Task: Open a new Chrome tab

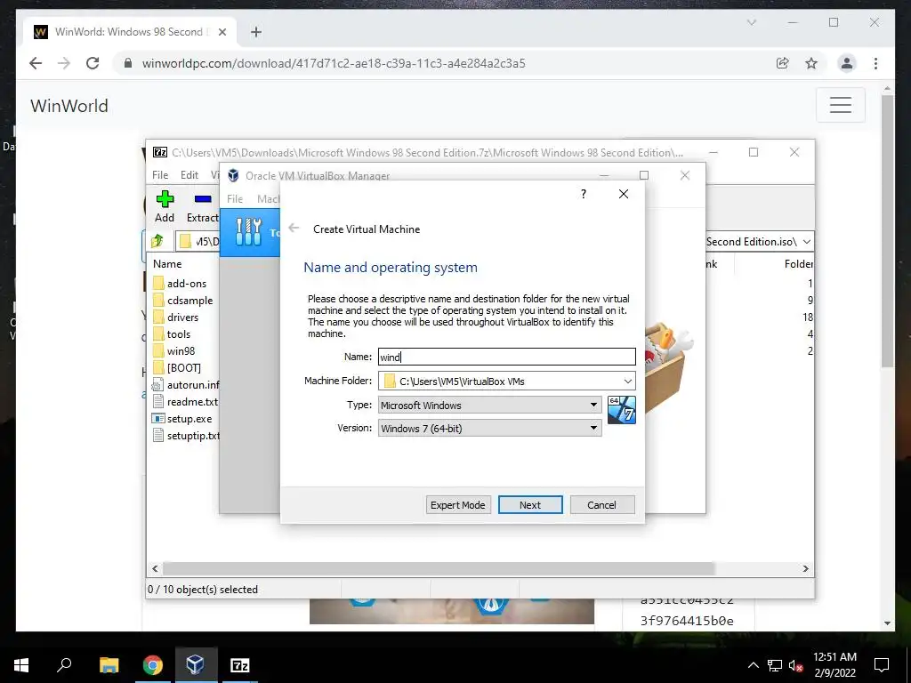Action: pyautogui.click(x=256, y=32)
